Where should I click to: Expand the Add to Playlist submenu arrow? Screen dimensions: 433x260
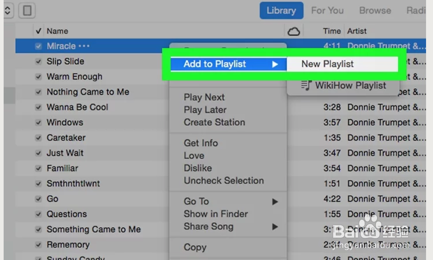[x=275, y=64]
